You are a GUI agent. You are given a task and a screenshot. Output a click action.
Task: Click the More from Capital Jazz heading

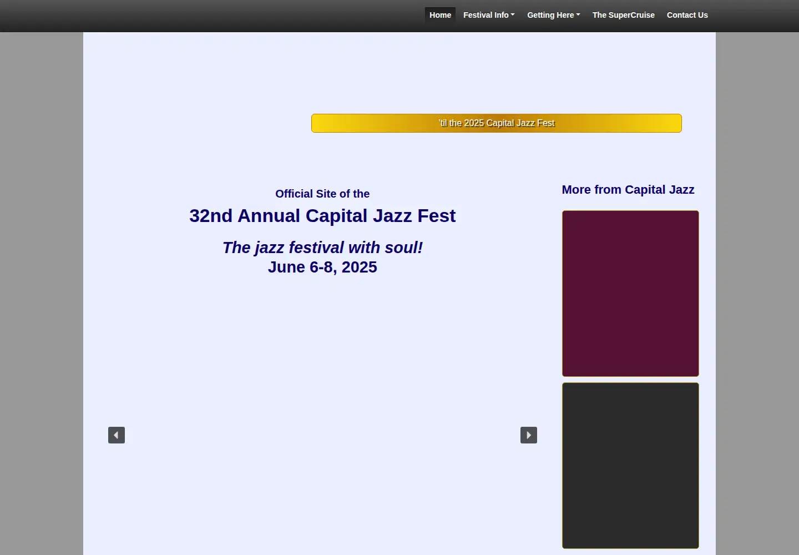(628, 190)
